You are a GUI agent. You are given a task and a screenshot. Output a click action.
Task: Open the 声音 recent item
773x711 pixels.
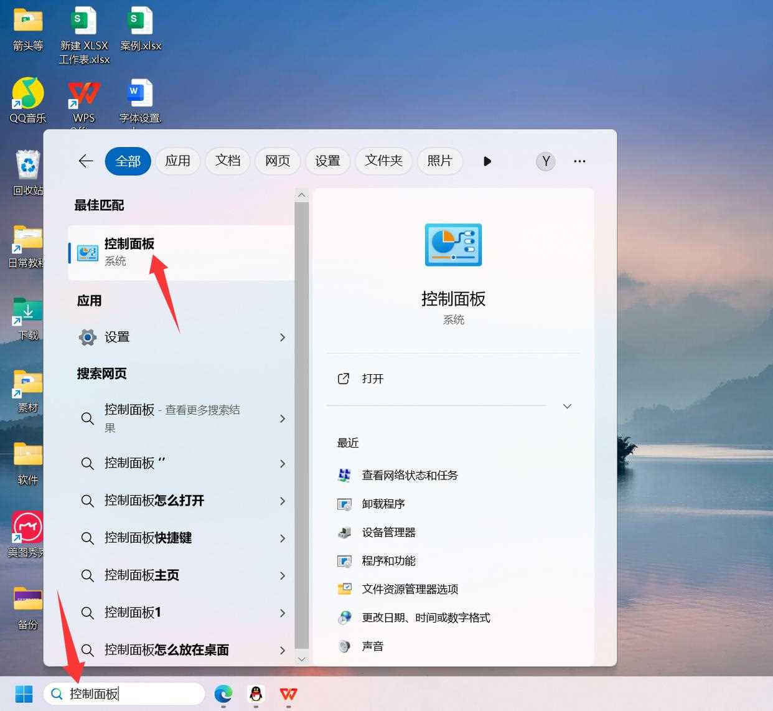(x=372, y=646)
